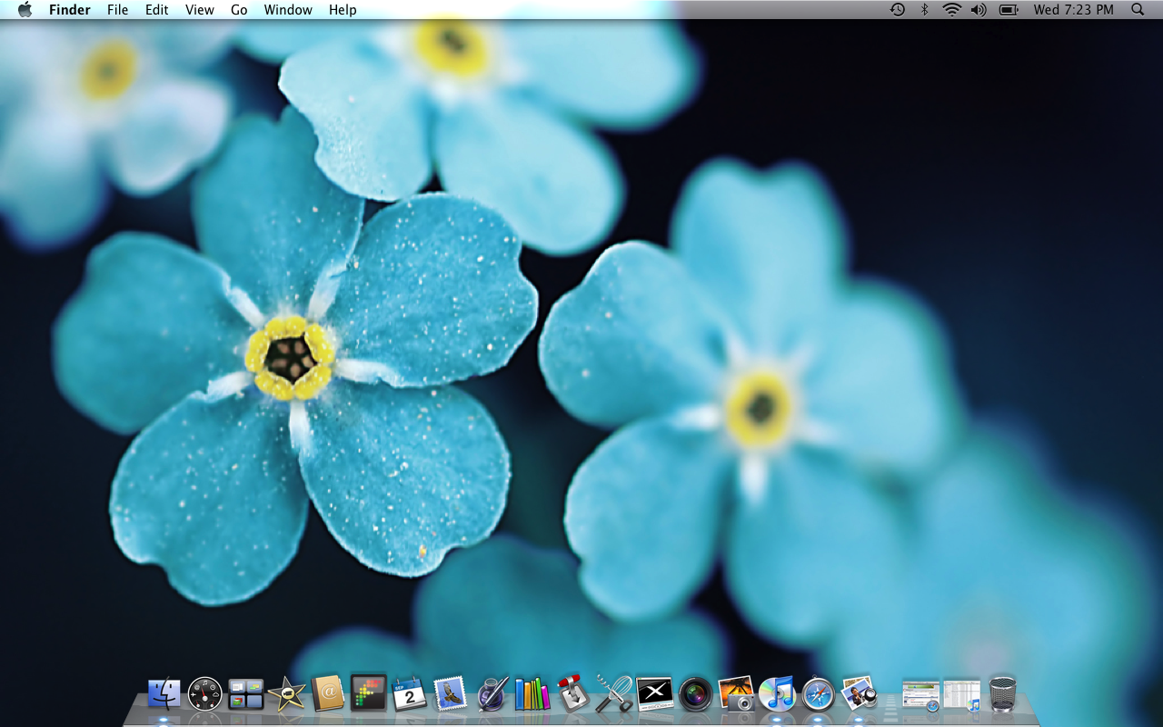Launch Dashboard from the Dock
Image resolution: width=1163 pixels, height=727 pixels.
coord(204,694)
